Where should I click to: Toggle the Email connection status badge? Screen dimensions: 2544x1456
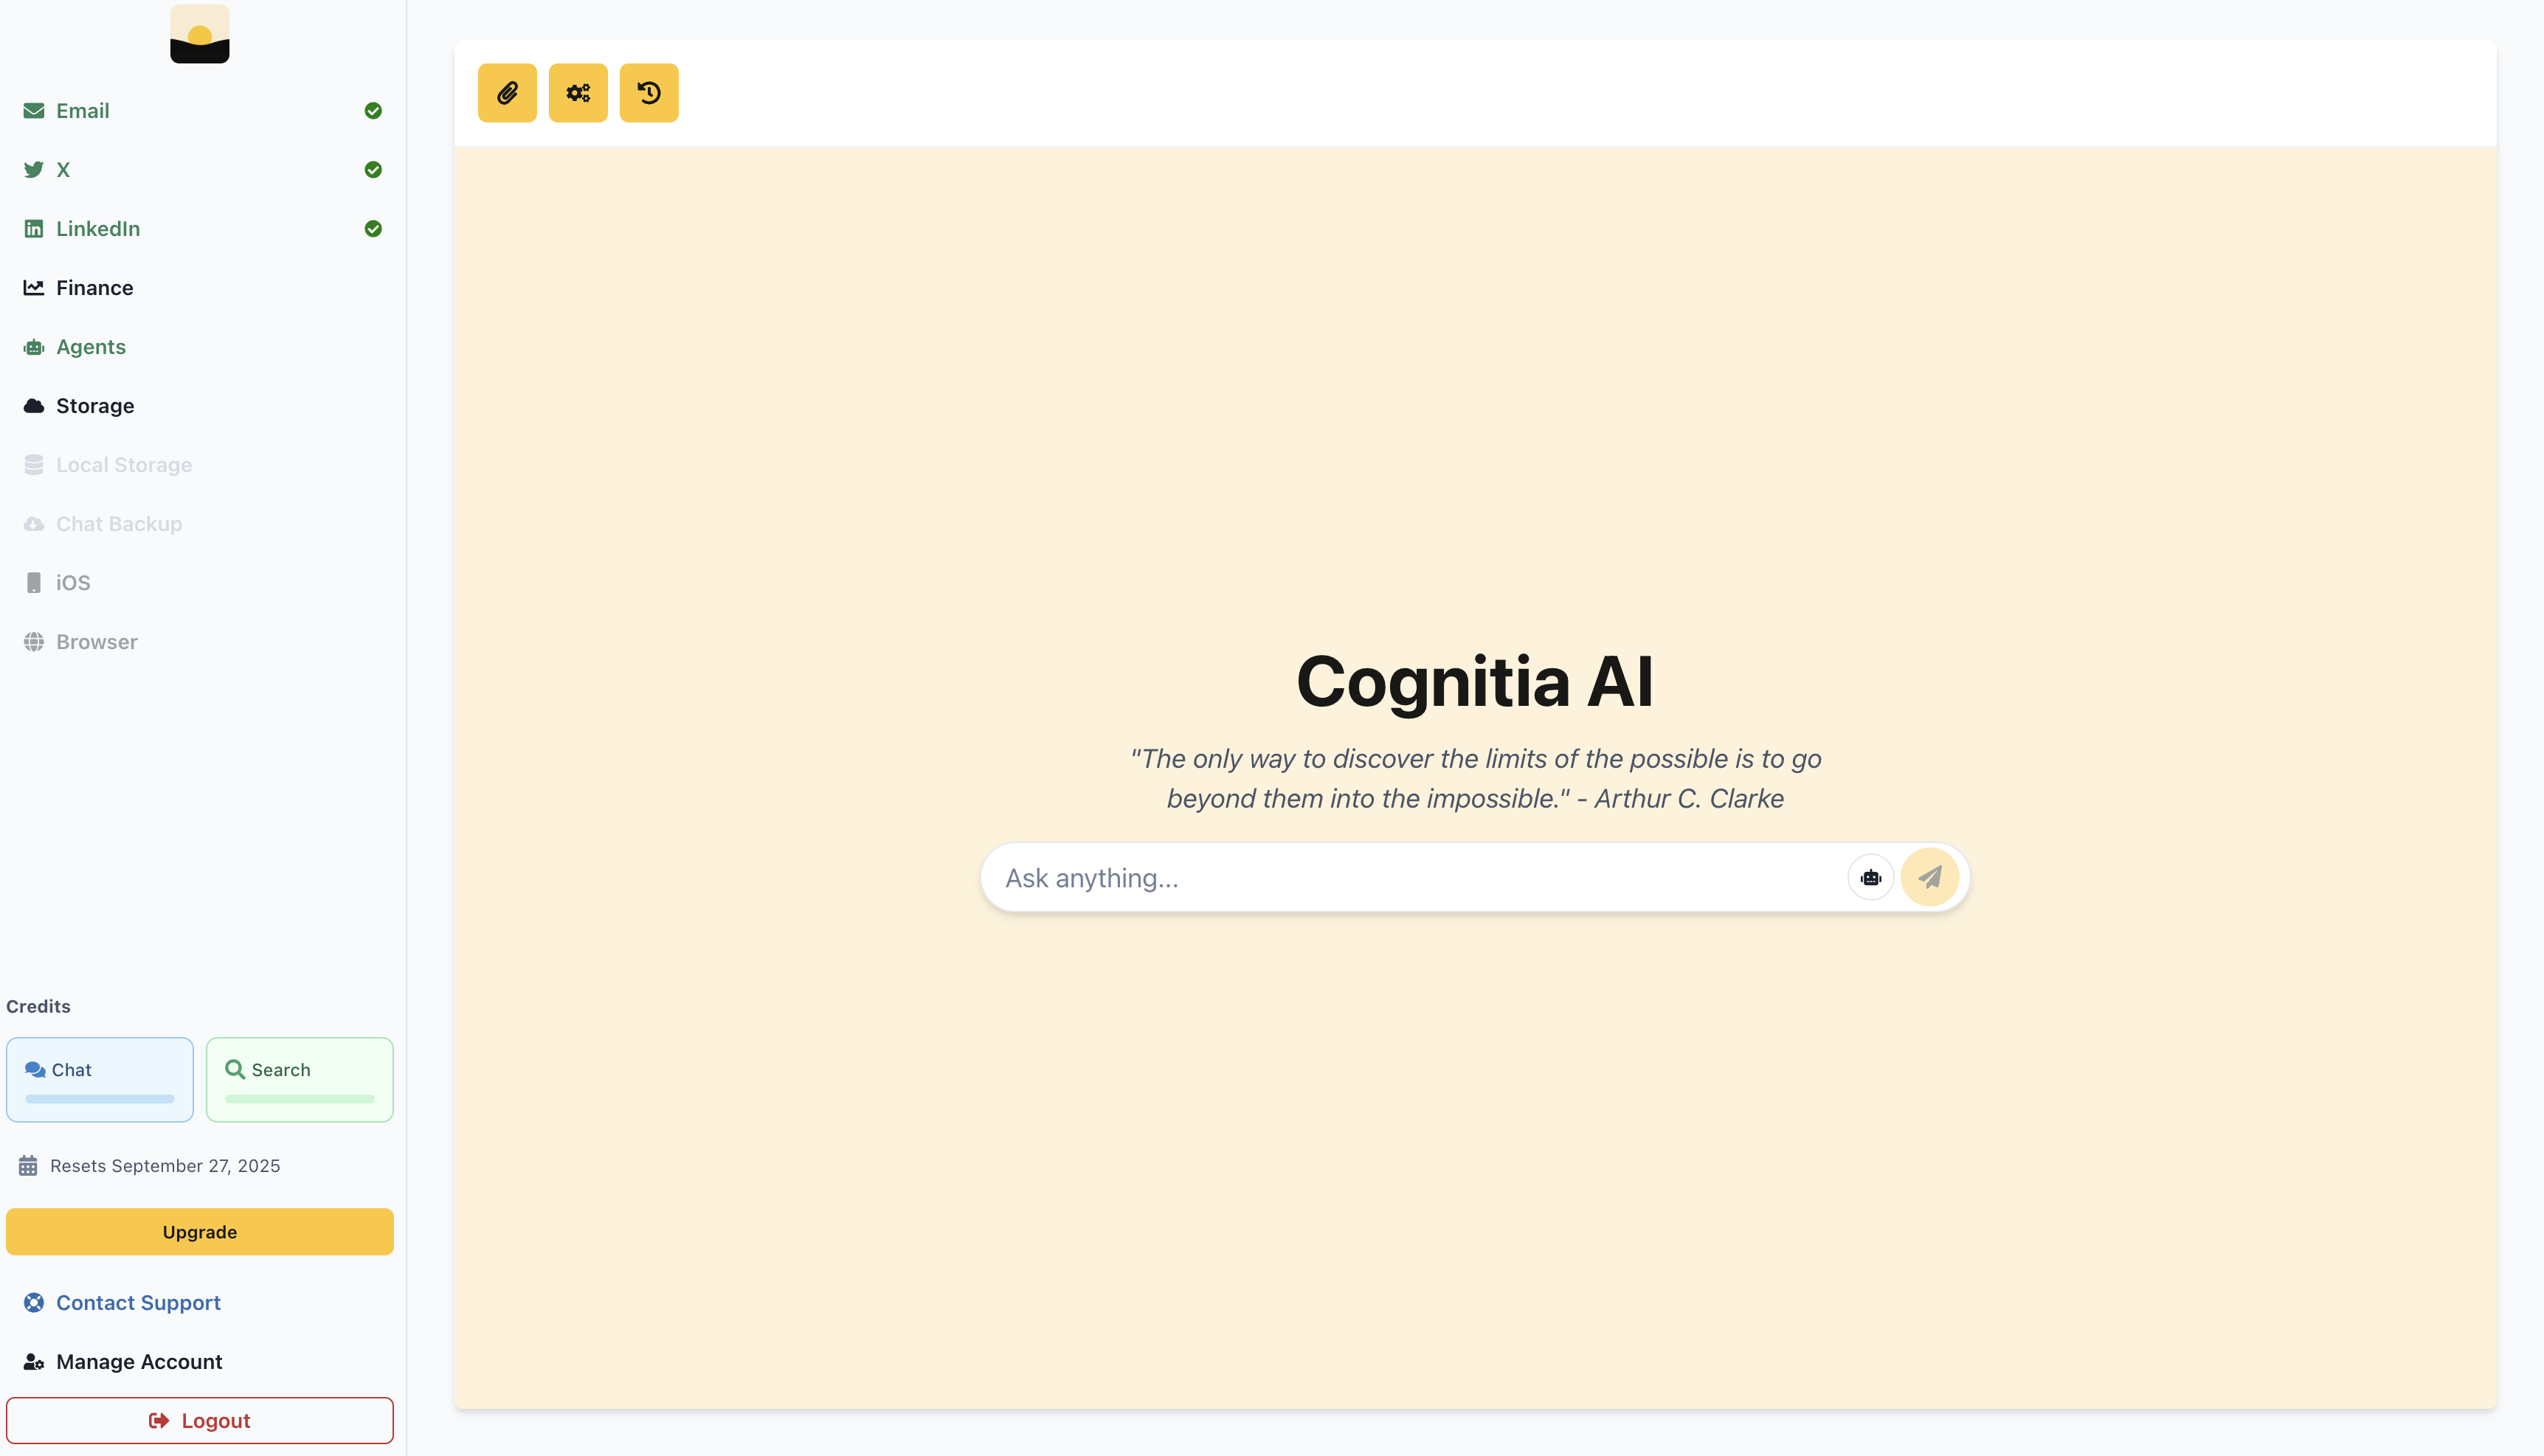pos(372,110)
